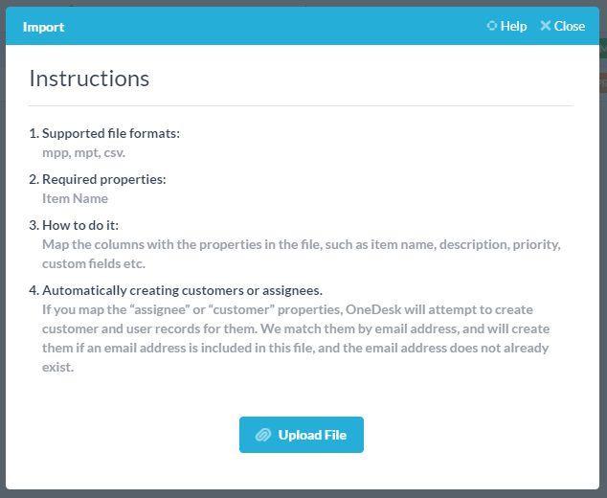Click the lifebuoy Help icon
Image resolution: width=607 pixels, height=498 pixels.
click(492, 26)
